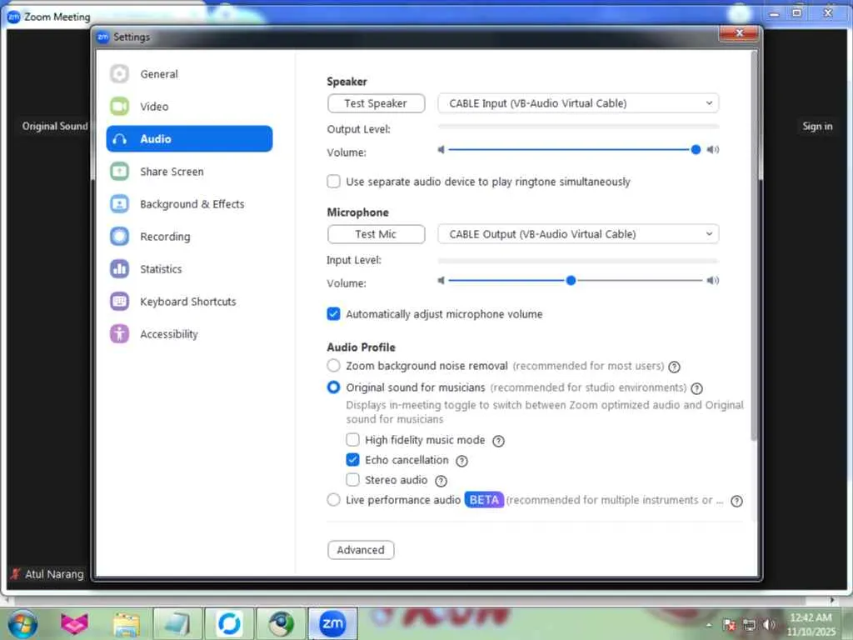Enable separate audio device for ringtone
Screen dimensions: 853x640
[x=333, y=181]
